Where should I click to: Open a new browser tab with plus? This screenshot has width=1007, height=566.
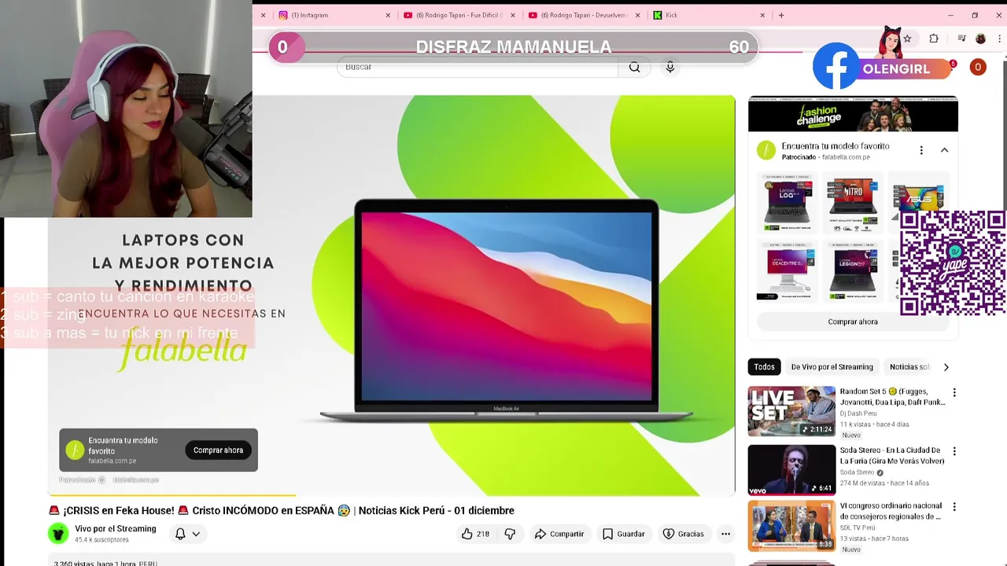coord(781,15)
